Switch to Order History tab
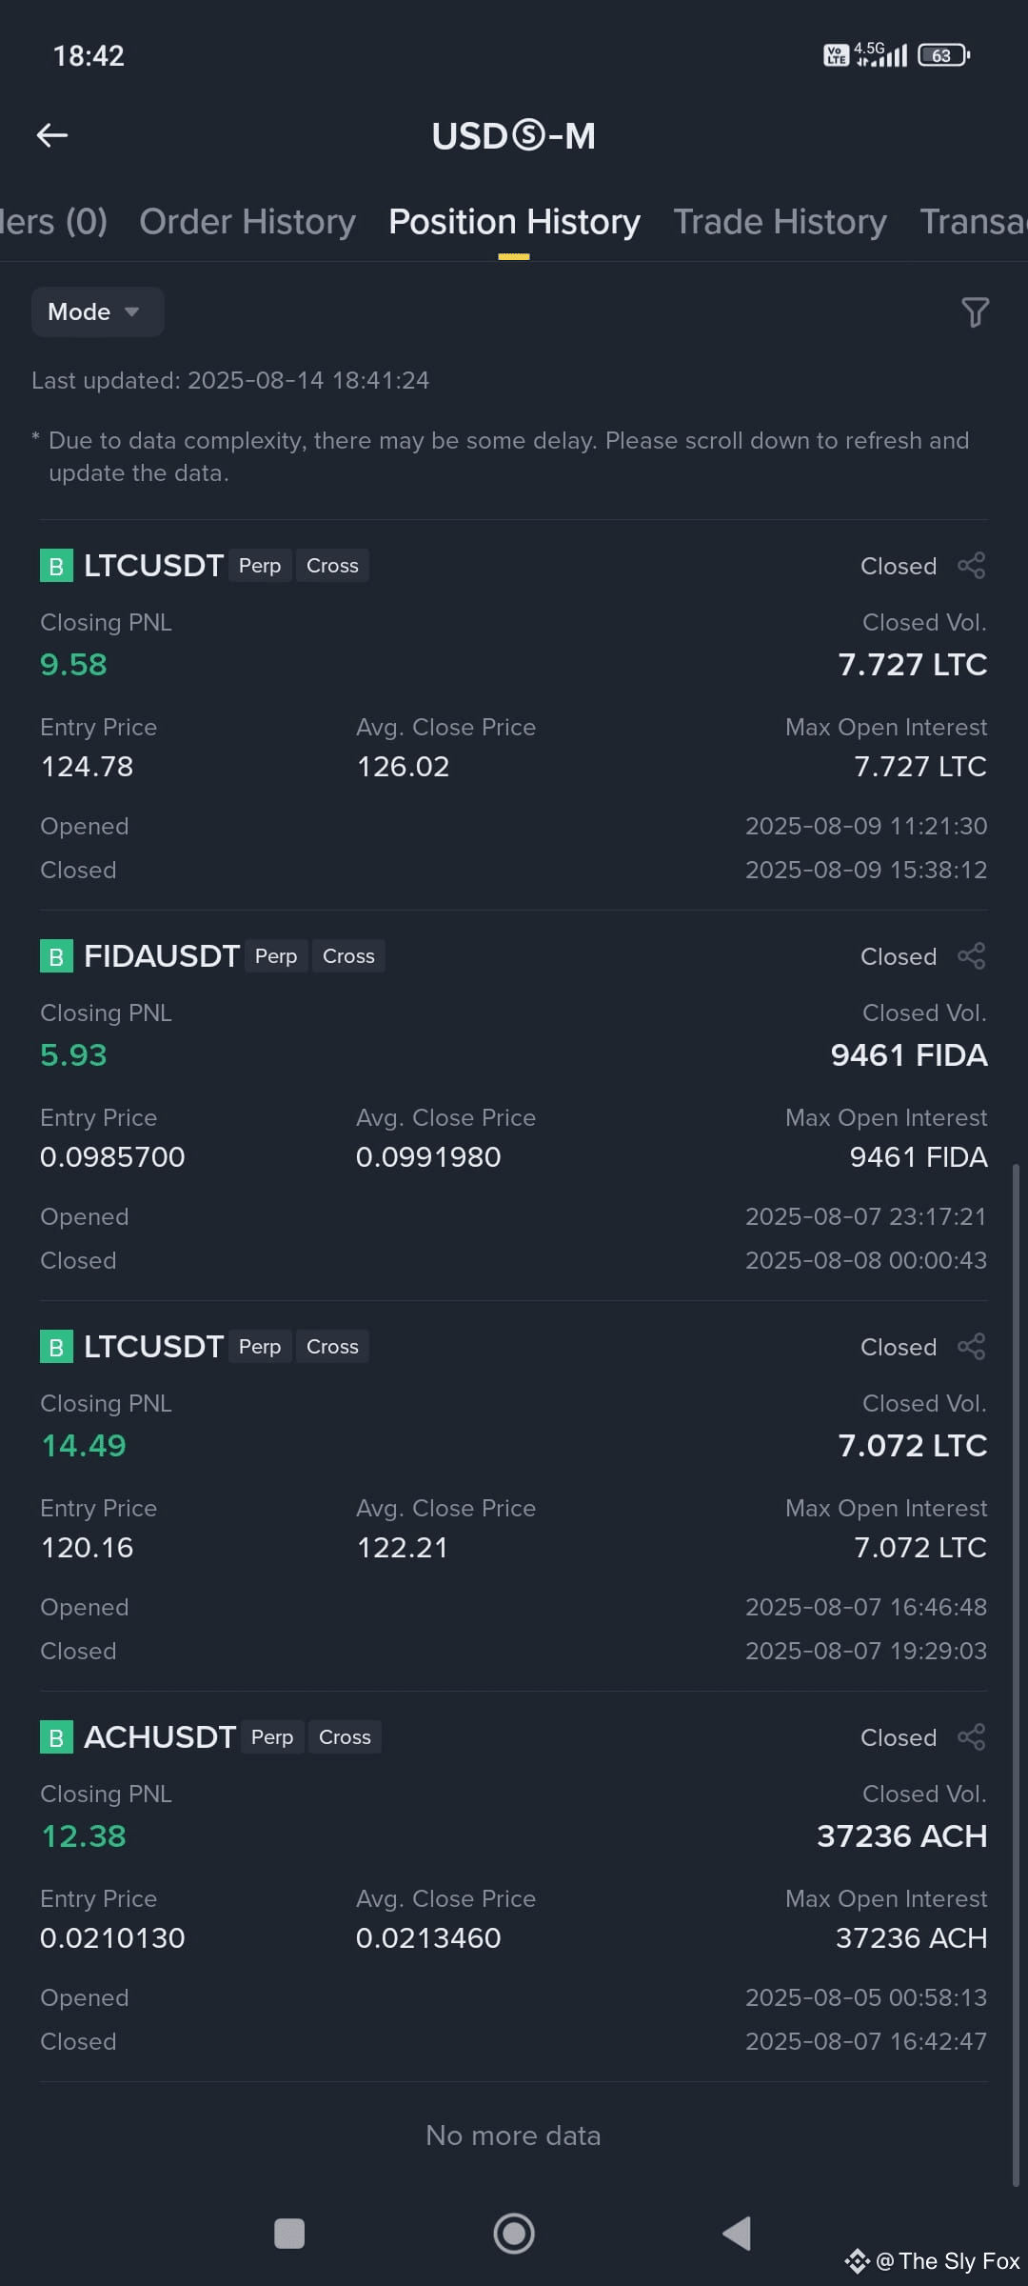Screen dimensions: 1028x2286 click(247, 222)
